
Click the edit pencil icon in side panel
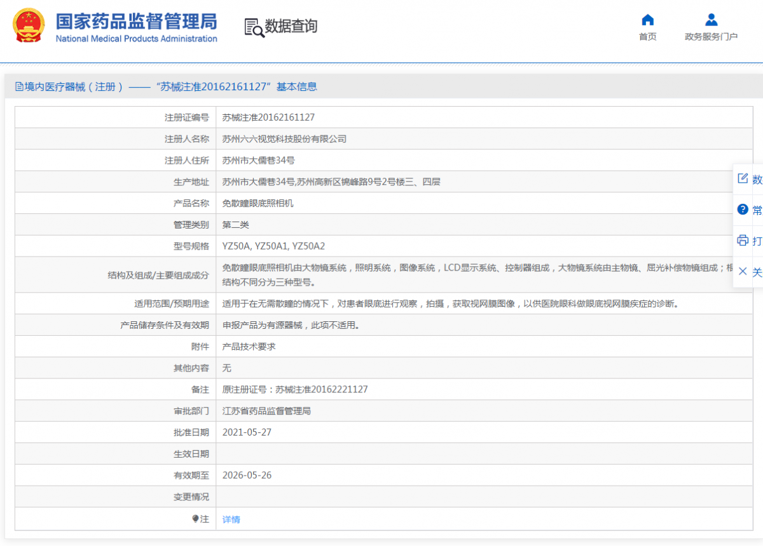743,178
